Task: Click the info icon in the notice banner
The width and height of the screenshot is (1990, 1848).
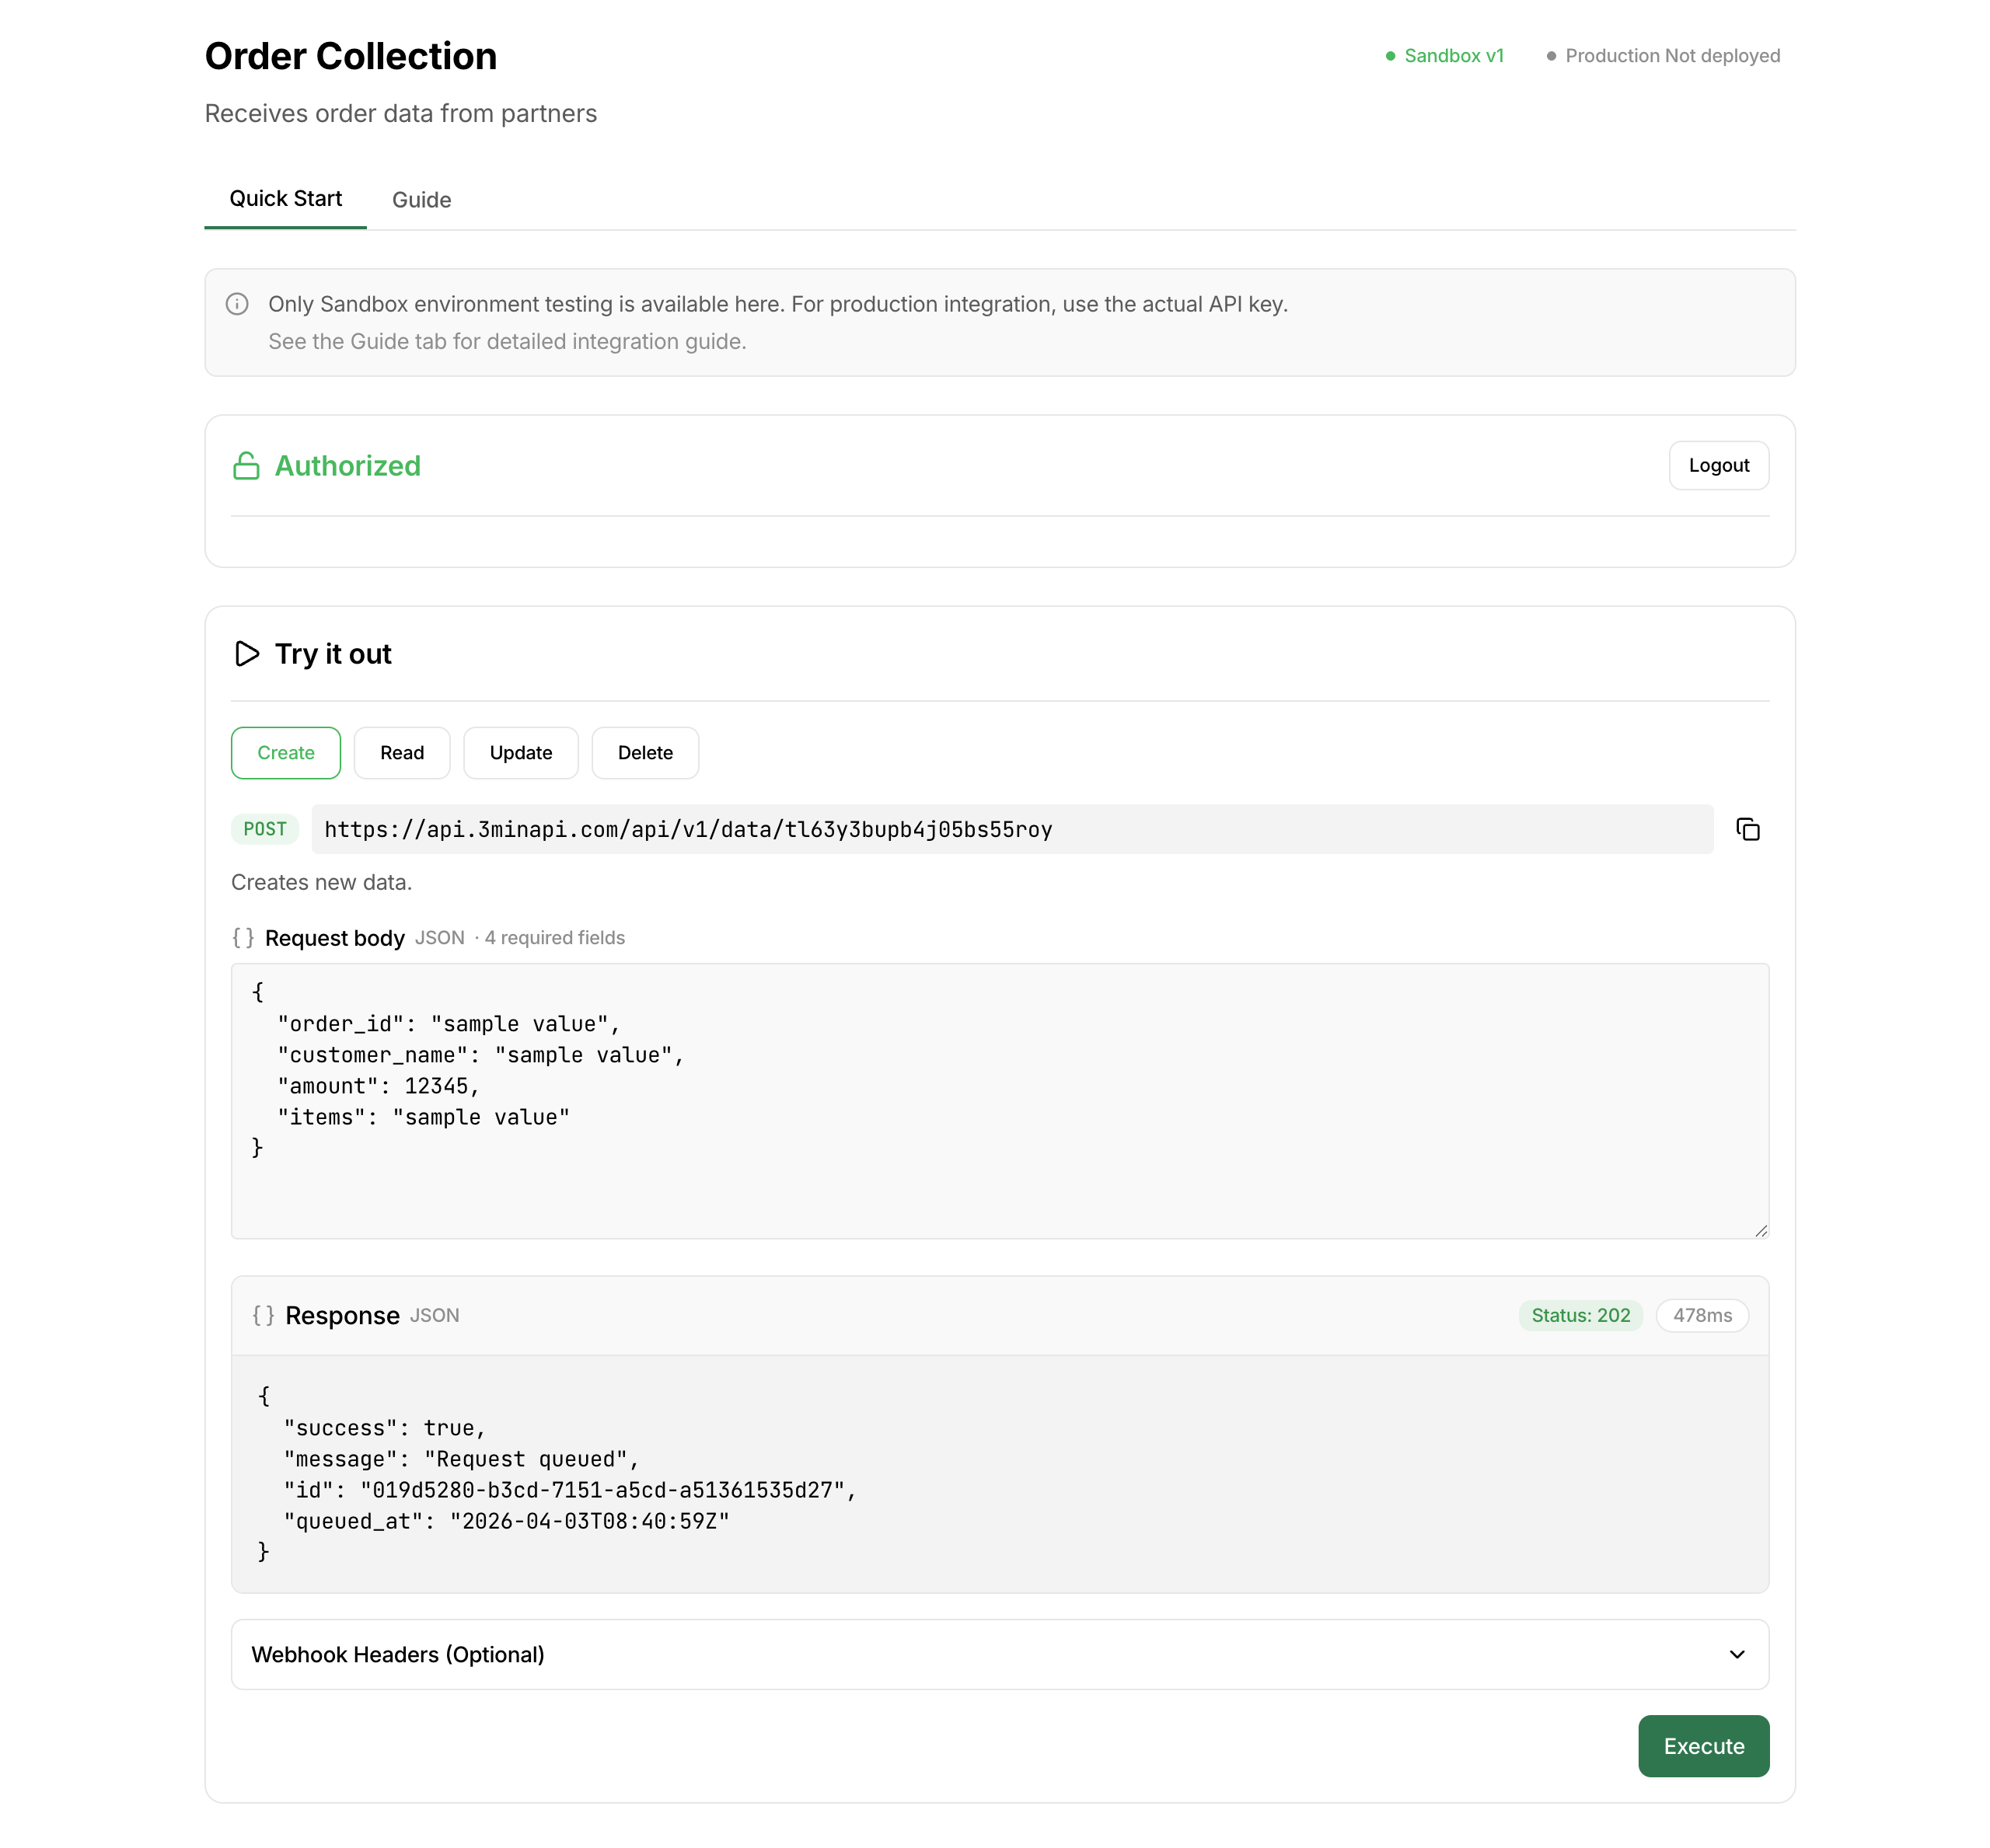Action: (x=237, y=304)
